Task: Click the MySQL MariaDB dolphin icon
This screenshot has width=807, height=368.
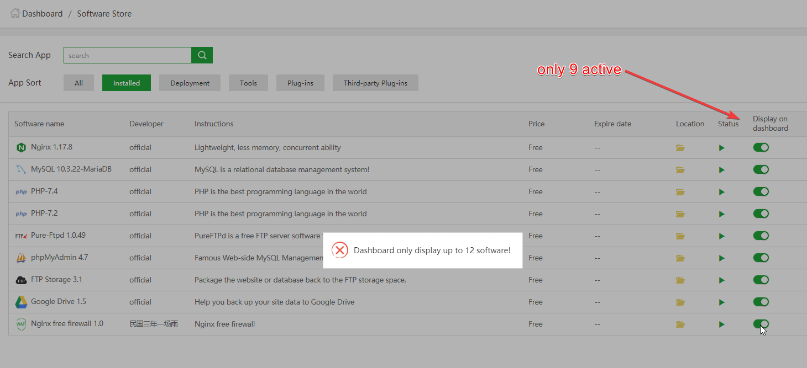Action: click(x=21, y=169)
